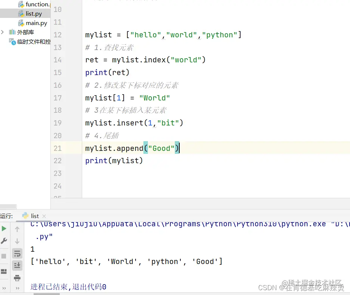
Task: Click the '进程已结束,退出代码0' message
Action: coord(68,287)
